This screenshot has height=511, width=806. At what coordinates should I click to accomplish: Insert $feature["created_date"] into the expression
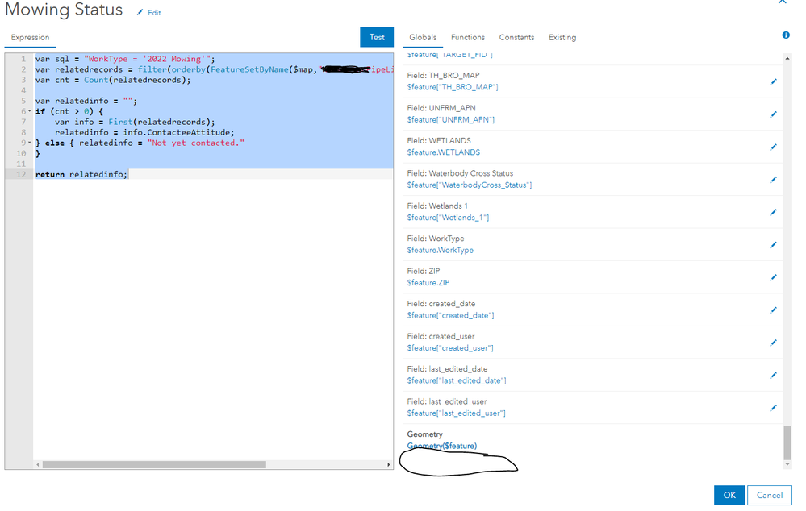point(451,315)
